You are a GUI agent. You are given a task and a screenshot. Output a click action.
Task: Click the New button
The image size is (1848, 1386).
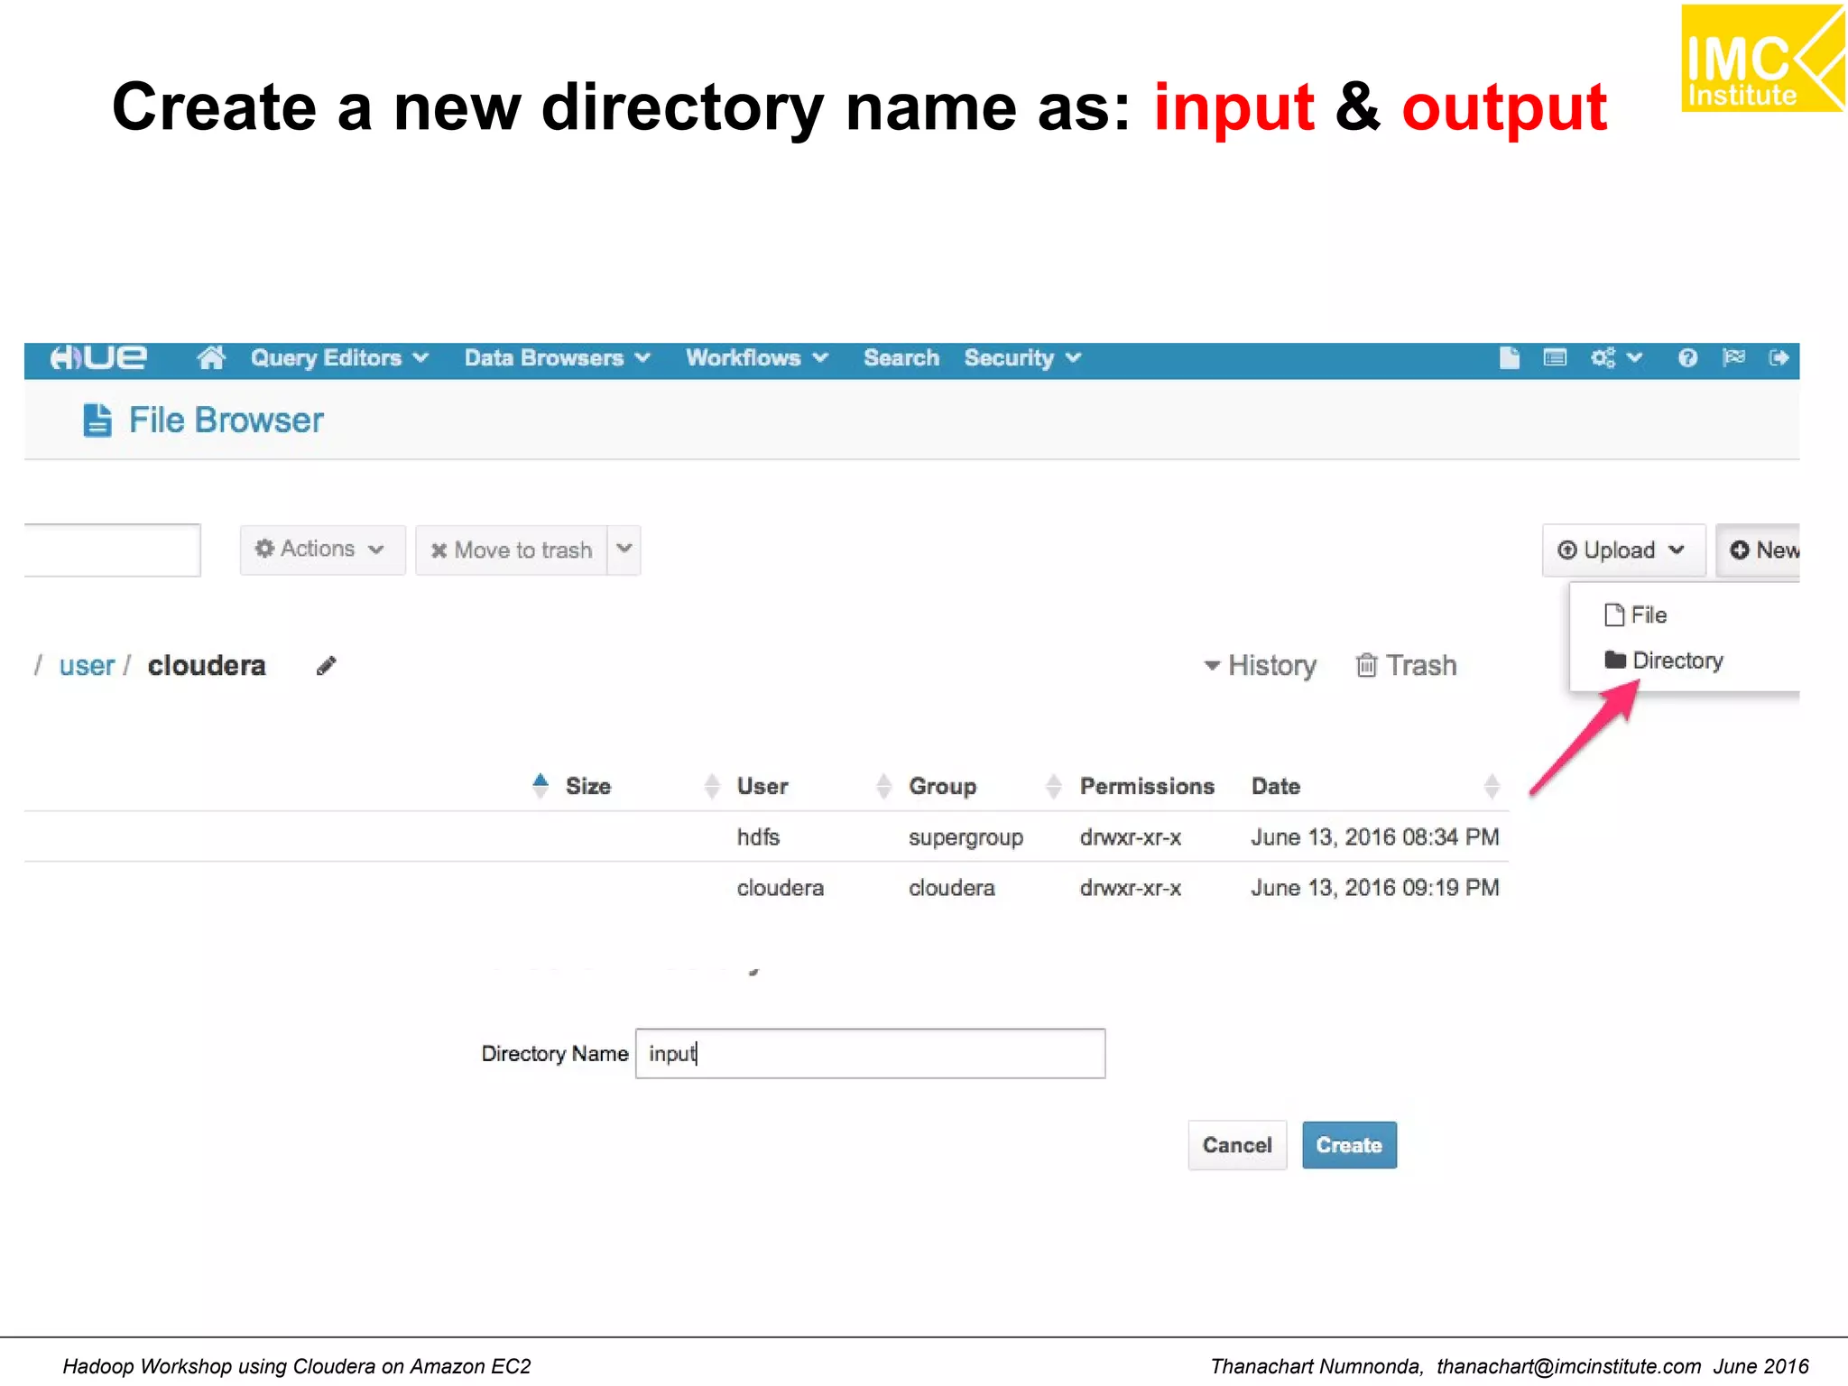1760,550
